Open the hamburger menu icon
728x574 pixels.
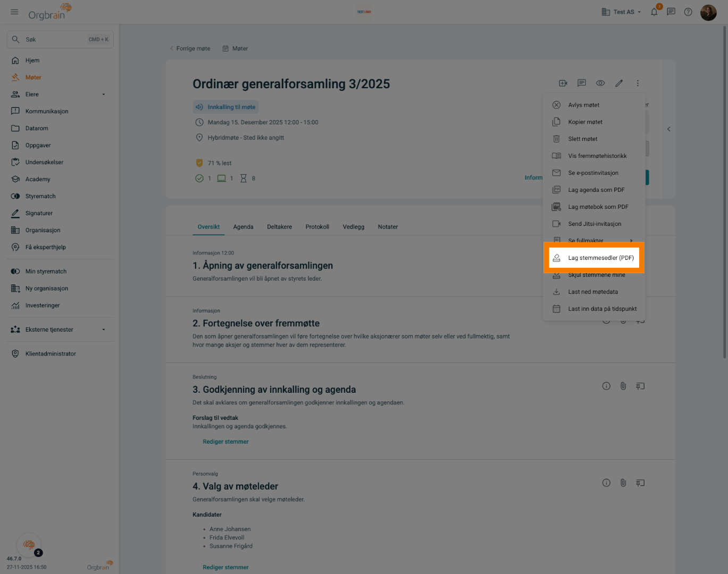click(14, 12)
